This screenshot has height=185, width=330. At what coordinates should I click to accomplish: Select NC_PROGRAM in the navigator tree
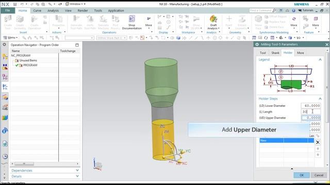click(21, 55)
